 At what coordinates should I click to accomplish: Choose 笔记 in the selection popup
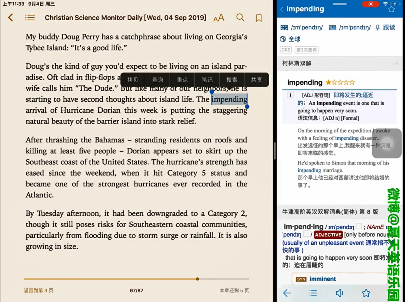click(x=207, y=80)
